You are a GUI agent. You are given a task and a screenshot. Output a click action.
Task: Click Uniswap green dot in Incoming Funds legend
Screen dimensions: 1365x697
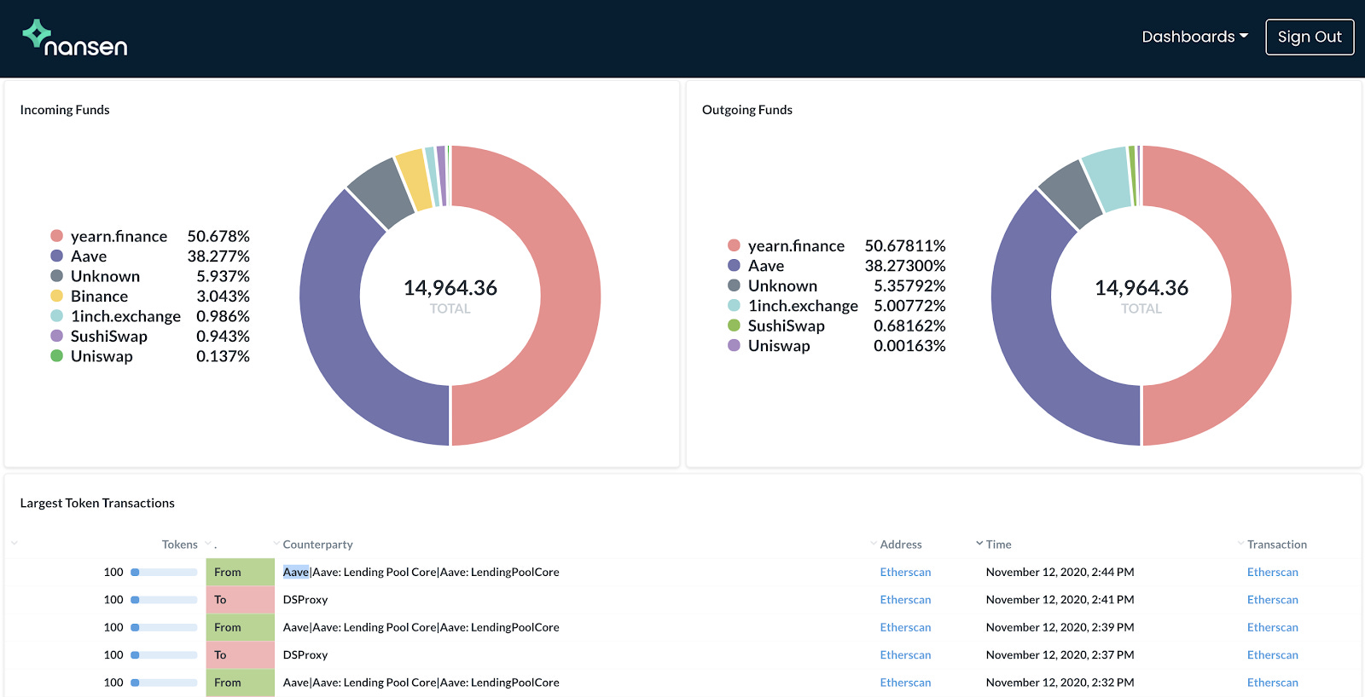pyautogui.click(x=57, y=356)
